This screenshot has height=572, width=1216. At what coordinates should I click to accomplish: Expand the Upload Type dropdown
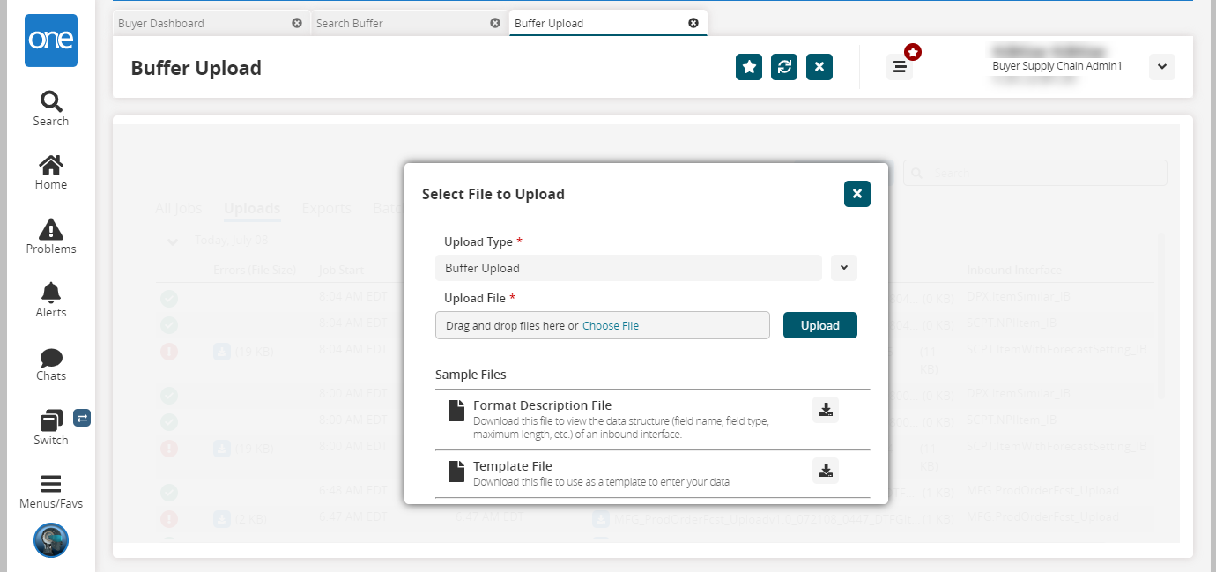pos(843,268)
